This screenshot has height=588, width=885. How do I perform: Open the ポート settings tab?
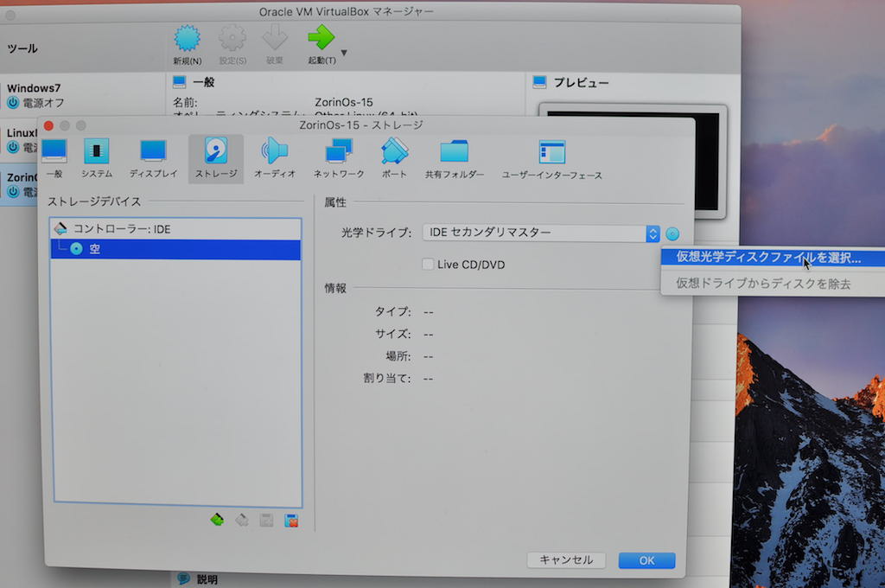[394, 158]
